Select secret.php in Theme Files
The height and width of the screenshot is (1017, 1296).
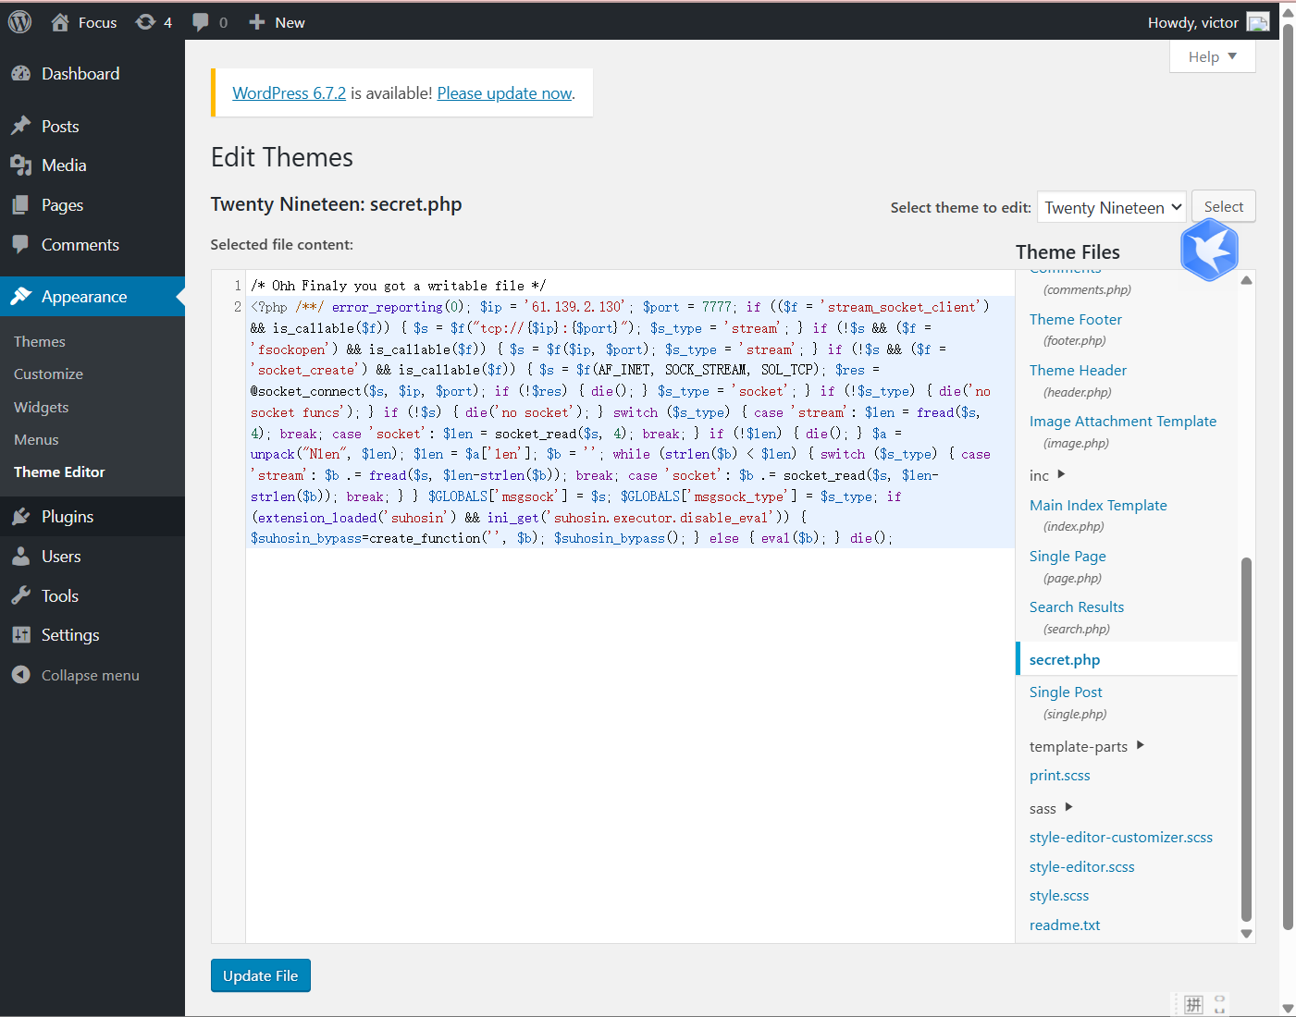[x=1065, y=659]
